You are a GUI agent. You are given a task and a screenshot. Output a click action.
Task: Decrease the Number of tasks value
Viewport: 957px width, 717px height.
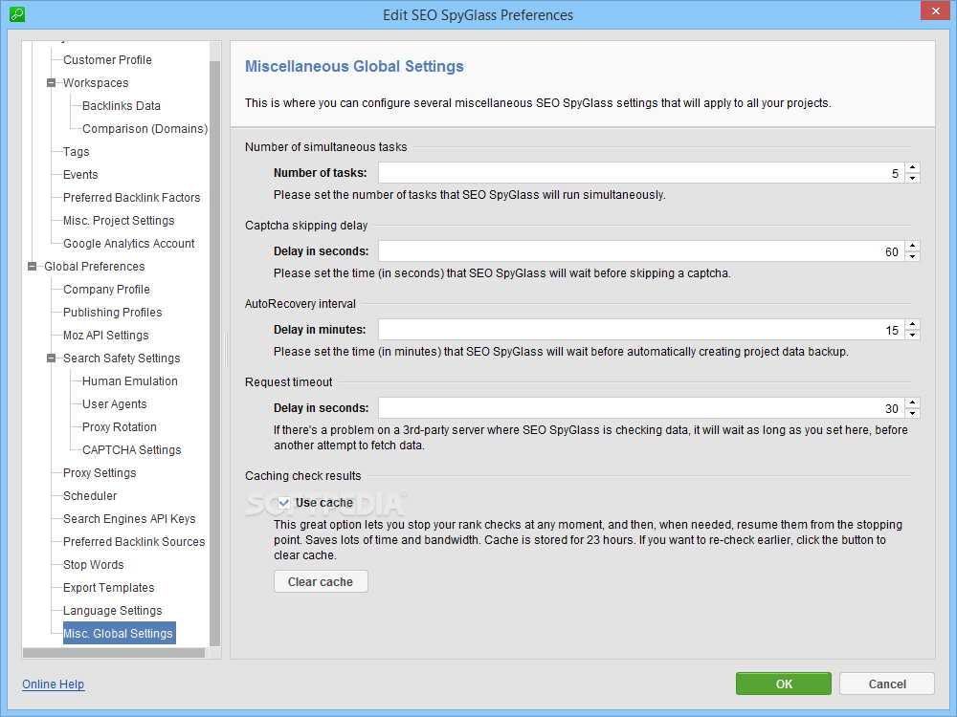(x=912, y=178)
